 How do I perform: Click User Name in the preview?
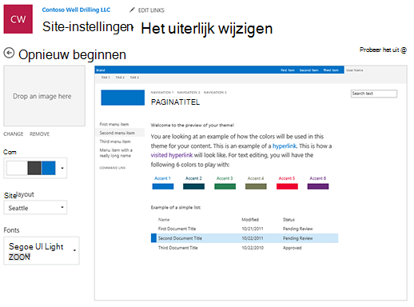coord(355,70)
